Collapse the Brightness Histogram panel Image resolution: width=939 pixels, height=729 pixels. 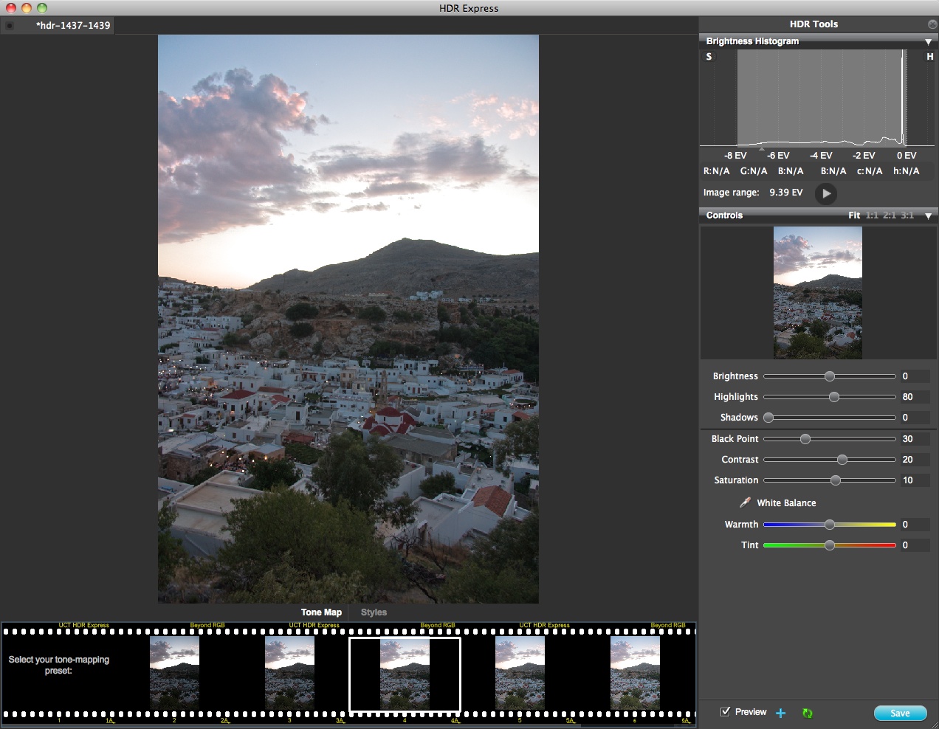coord(928,41)
